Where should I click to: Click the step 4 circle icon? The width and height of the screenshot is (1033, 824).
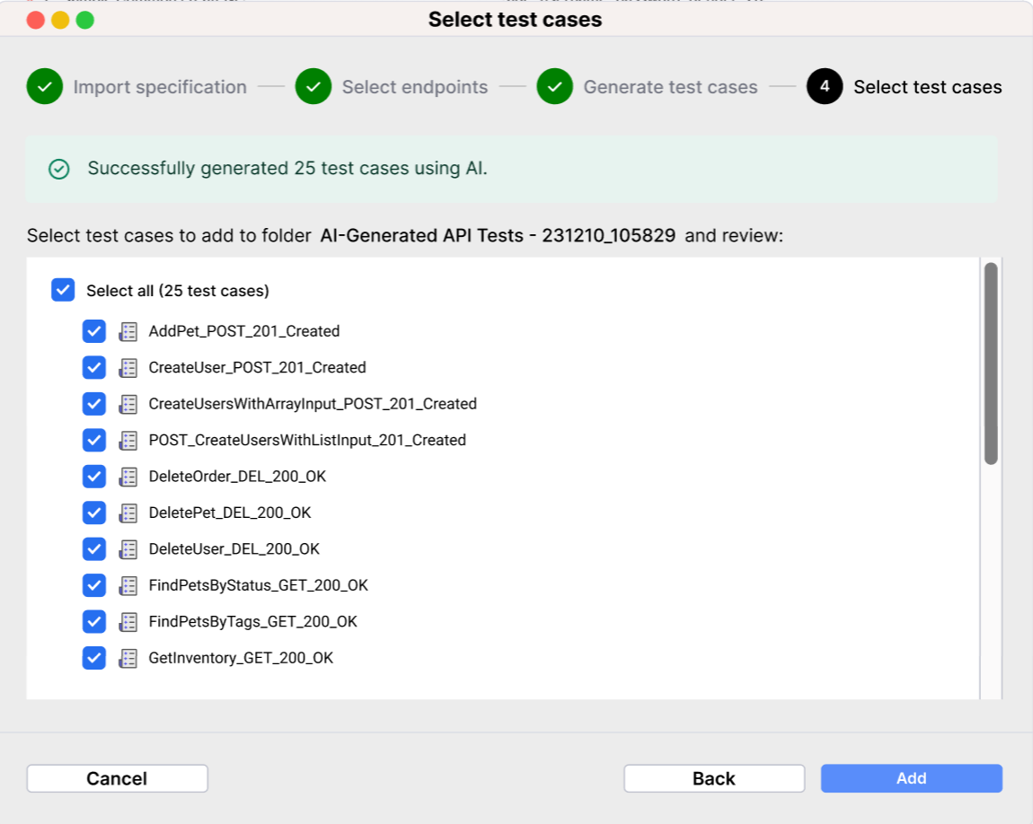pos(825,86)
